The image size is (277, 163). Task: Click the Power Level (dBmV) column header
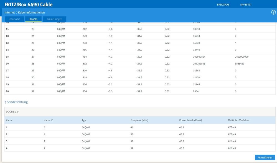point(190,120)
